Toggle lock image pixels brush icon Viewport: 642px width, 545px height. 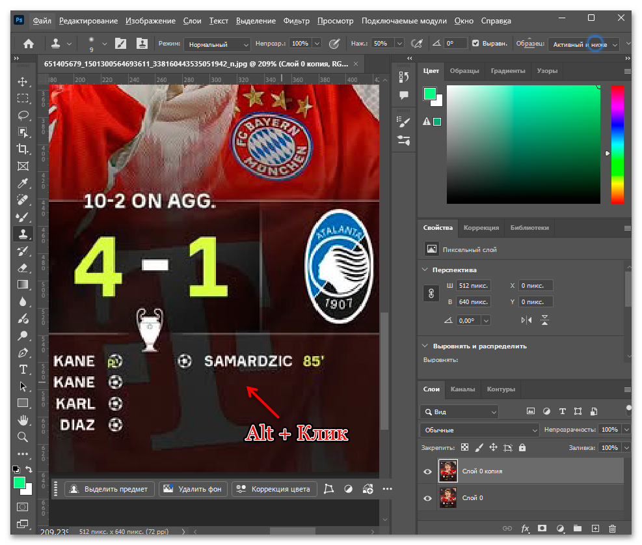[x=479, y=447]
